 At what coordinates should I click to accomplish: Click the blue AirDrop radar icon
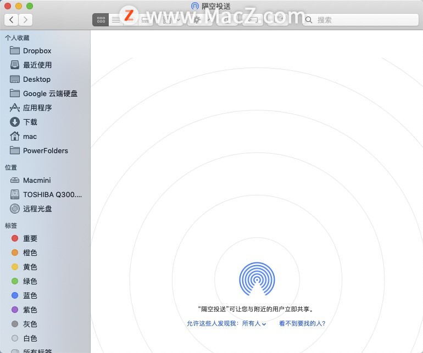257,279
